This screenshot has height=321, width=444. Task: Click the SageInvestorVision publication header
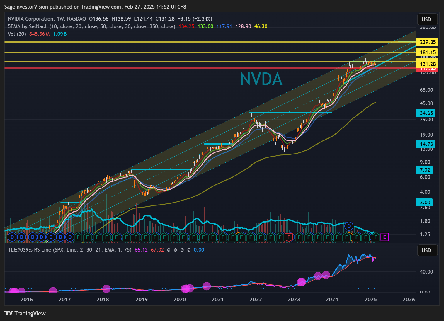(95, 6)
